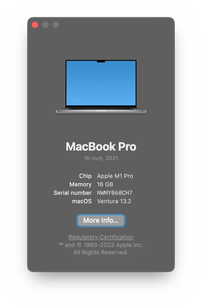
Task: Click the blue screen of the MacBook illustration
Action: pyautogui.click(x=101, y=83)
